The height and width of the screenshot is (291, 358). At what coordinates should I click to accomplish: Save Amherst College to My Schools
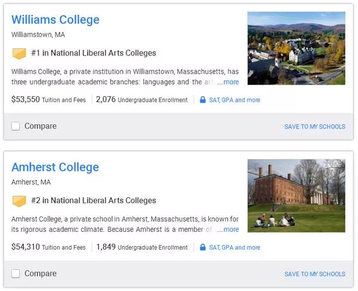[314, 274]
